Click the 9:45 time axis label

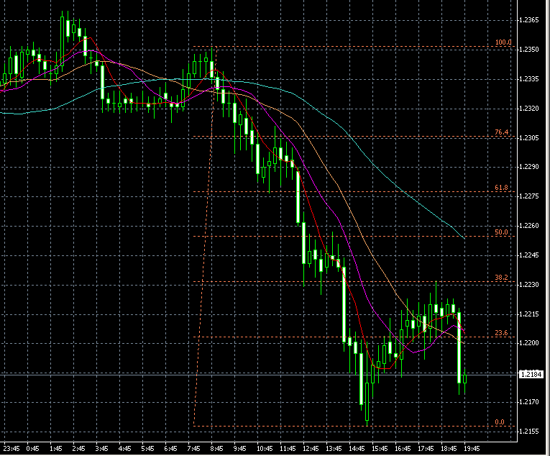(x=240, y=449)
